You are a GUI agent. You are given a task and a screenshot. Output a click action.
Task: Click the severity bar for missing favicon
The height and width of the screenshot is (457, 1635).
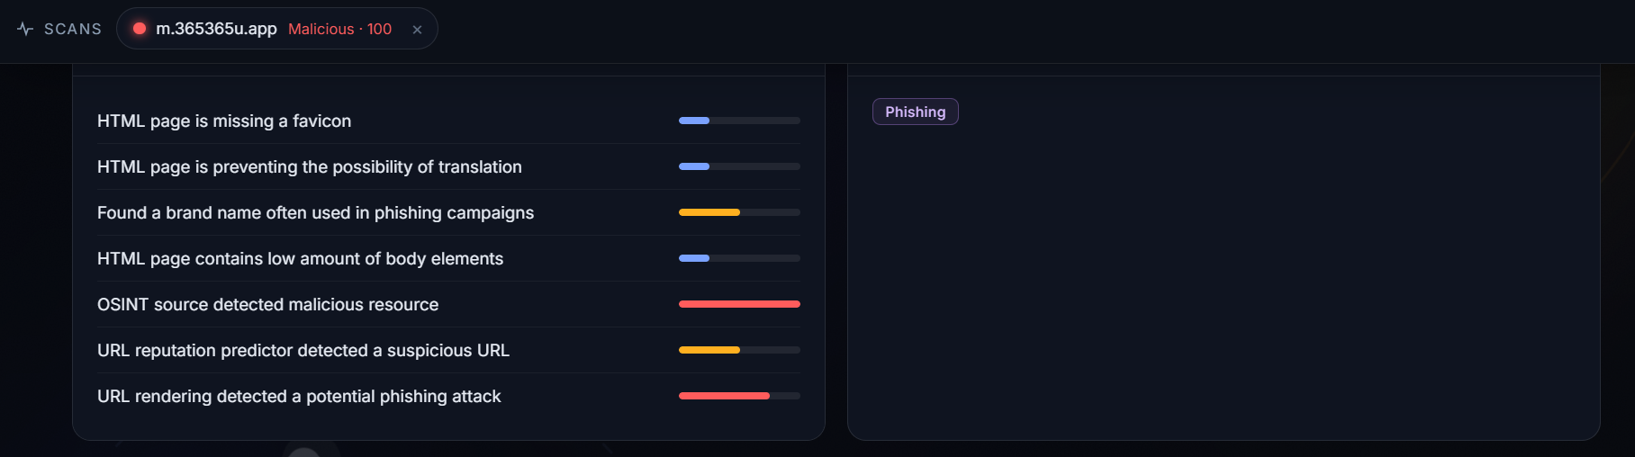click(739, 121)
